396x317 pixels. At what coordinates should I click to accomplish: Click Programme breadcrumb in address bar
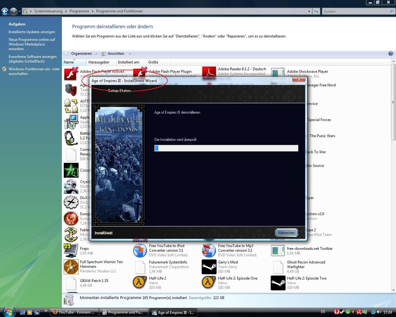pos(79,11)
